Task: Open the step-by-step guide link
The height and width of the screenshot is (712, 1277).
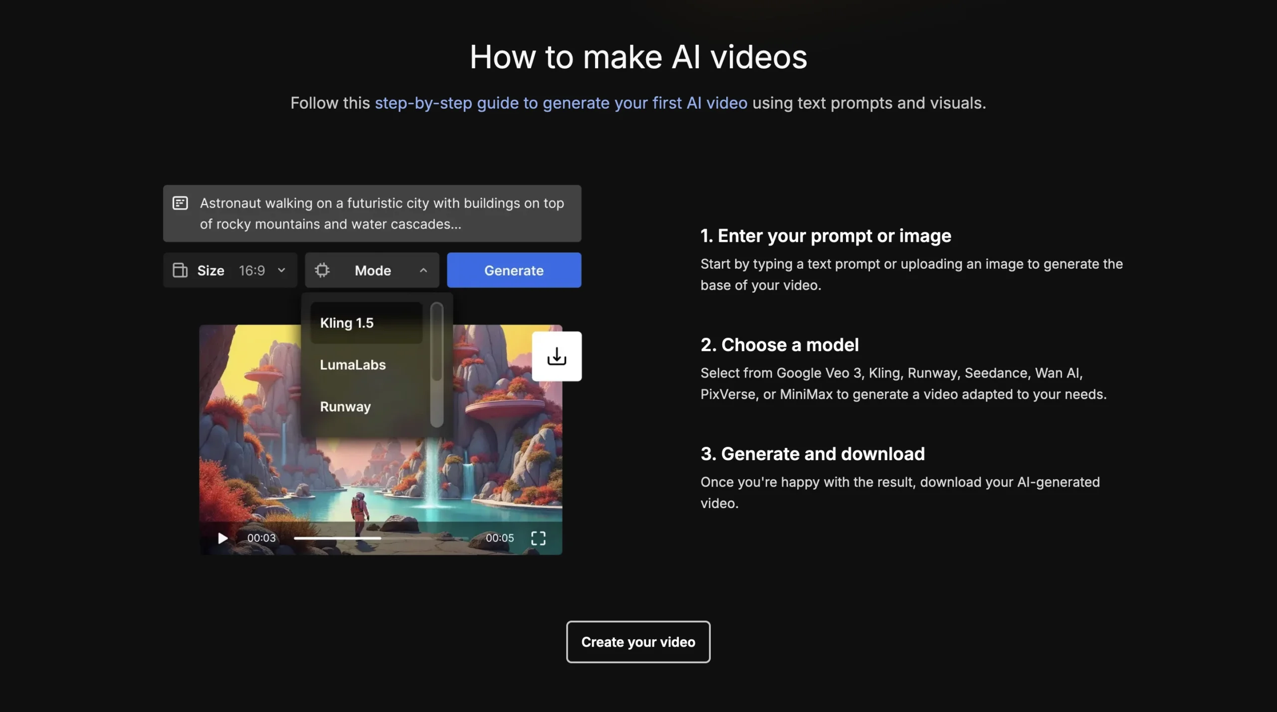Action: [561, 103]
